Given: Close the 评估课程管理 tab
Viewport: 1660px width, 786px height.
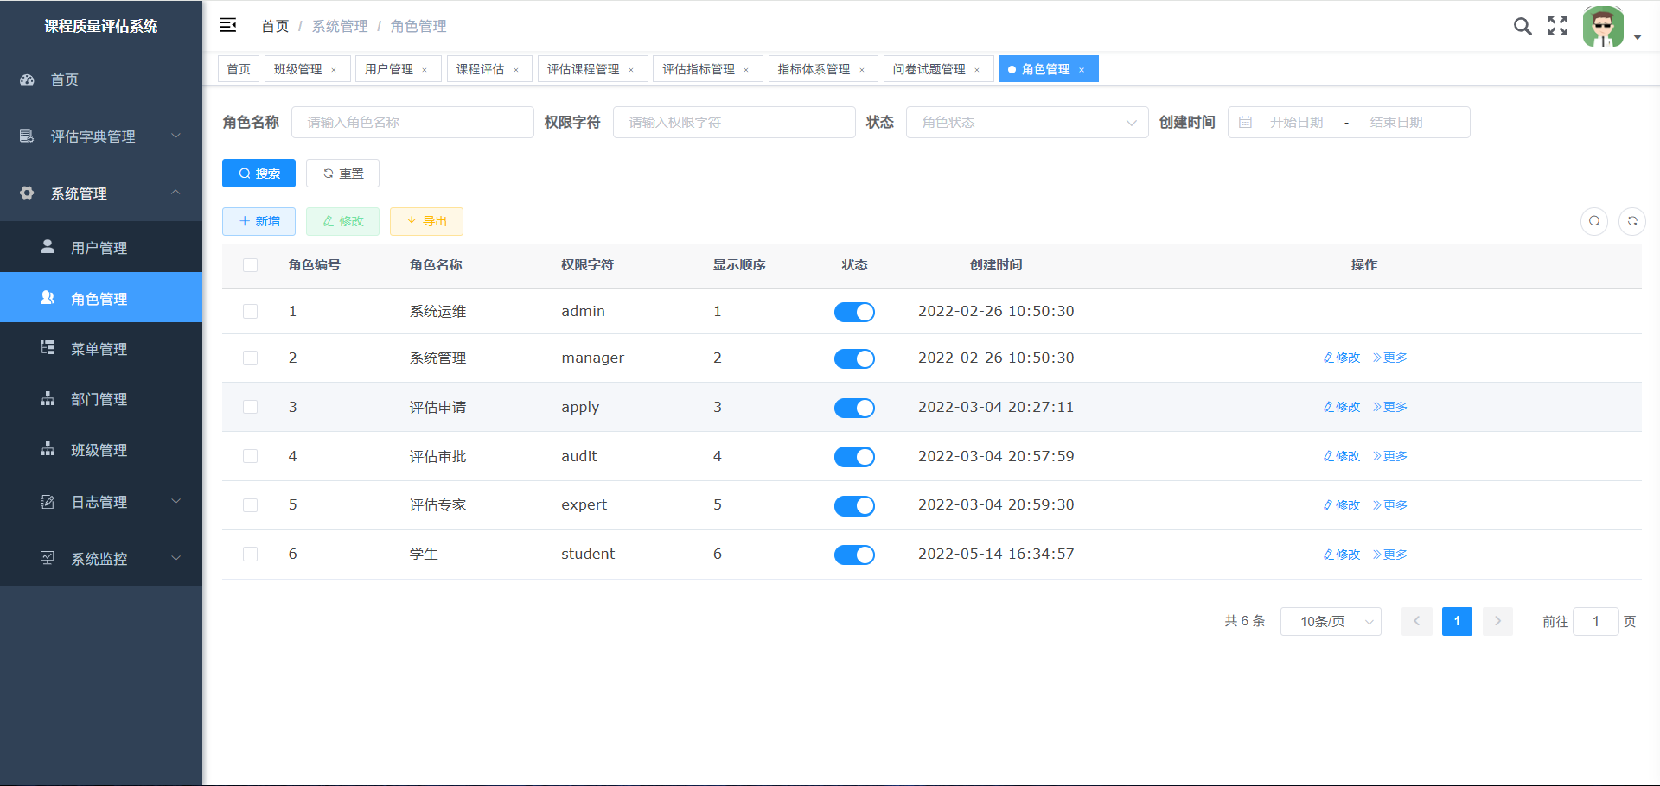Looking at the screenshot, I should point(631,70).
